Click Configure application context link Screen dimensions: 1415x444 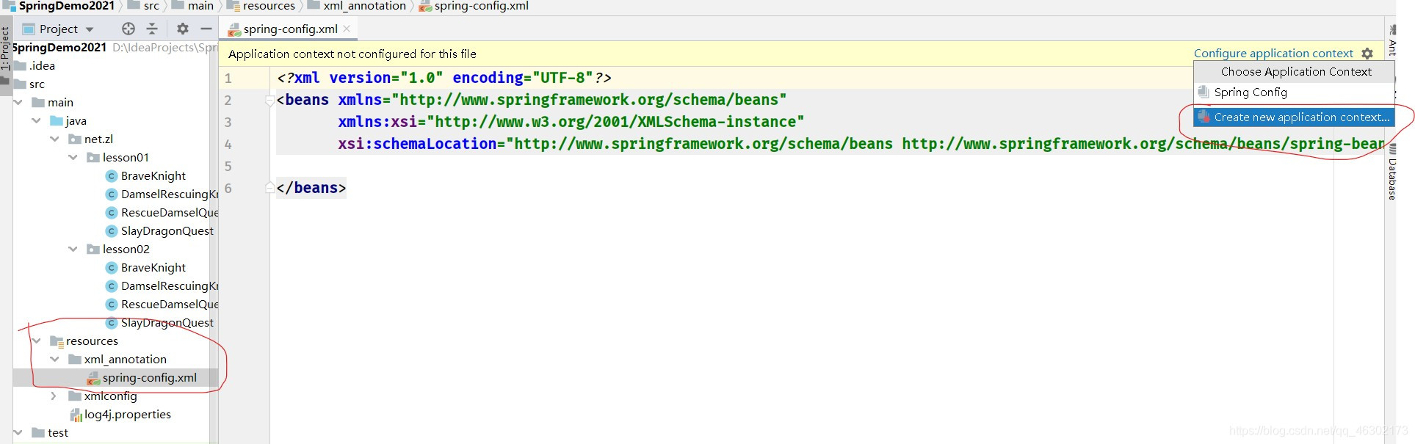[1273, 54]
